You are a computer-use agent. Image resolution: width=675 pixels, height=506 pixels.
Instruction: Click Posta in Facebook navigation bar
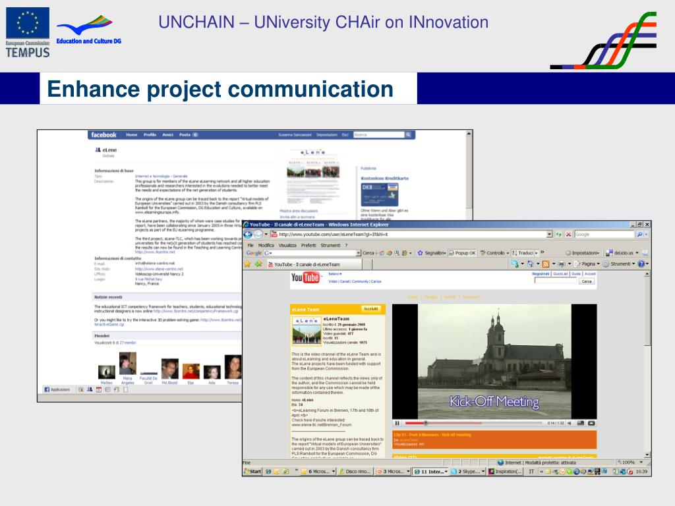(185, 134)
